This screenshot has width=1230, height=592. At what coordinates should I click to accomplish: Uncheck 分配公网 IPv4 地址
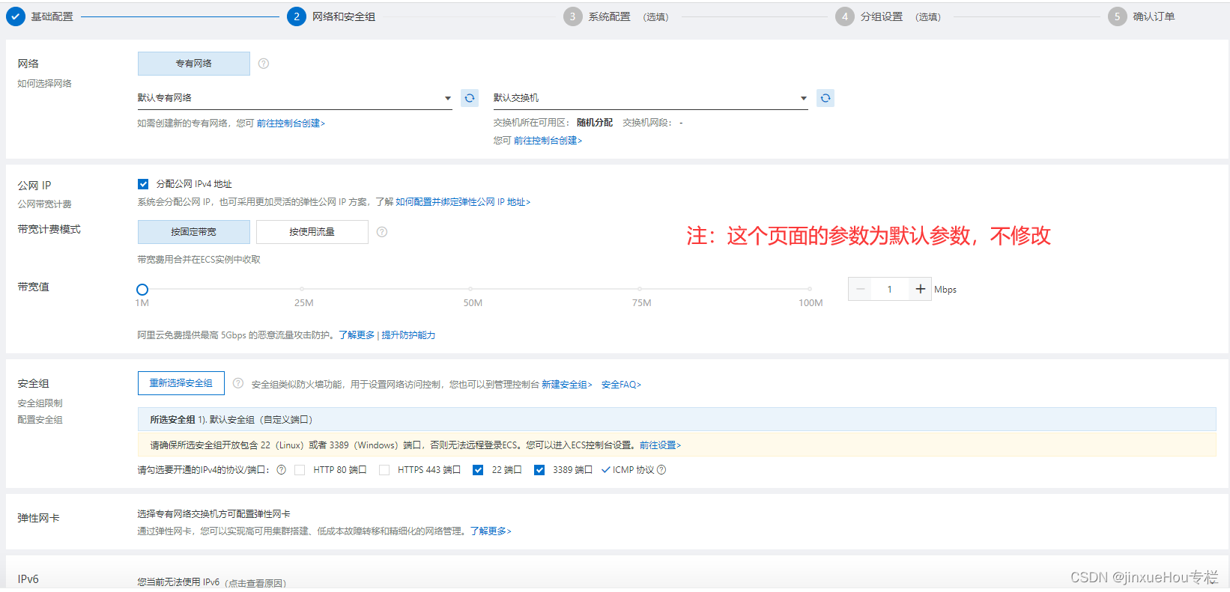(143, 184)
